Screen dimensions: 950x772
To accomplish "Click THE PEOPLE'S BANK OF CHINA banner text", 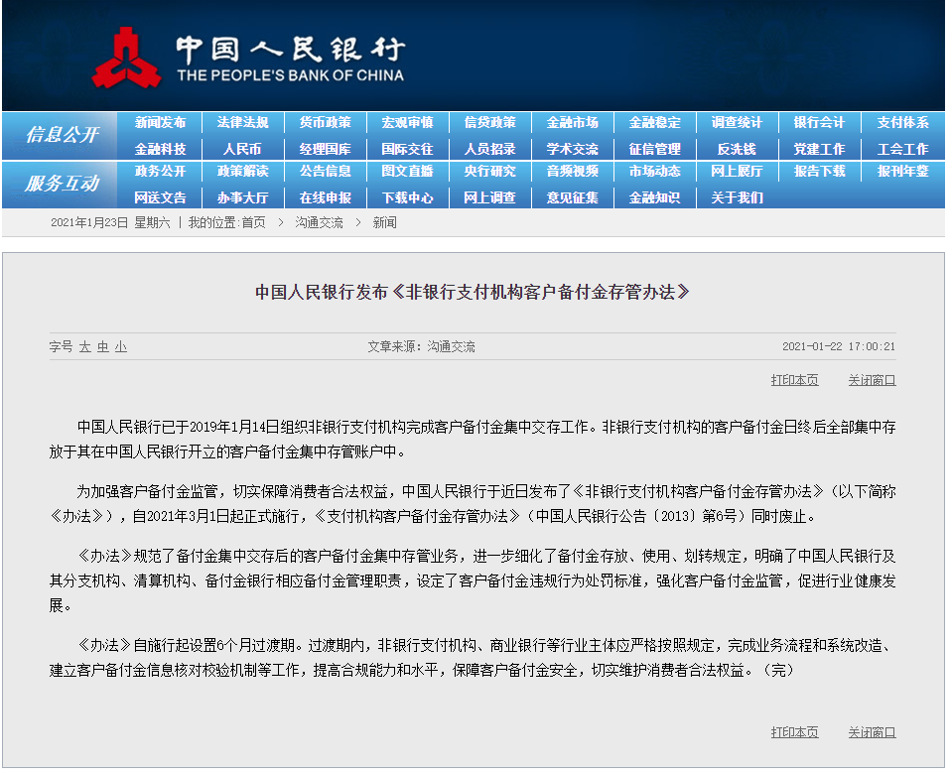I will (290, 75).
